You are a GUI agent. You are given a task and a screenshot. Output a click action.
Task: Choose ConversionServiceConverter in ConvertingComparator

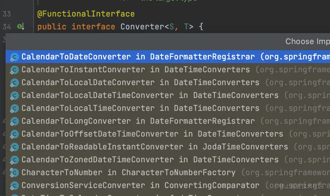coord(168,185)
